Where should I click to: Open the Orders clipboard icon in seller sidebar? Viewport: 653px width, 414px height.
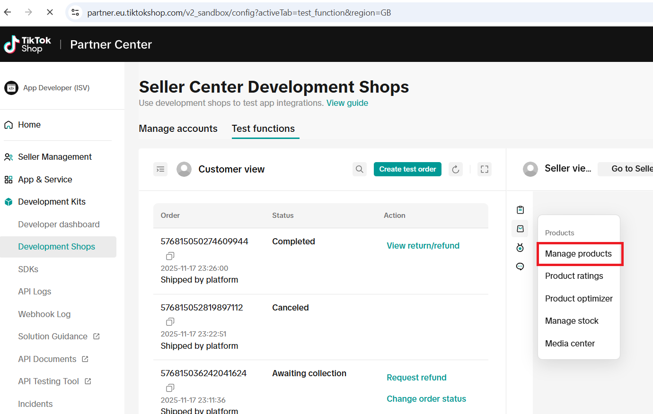point(520,210)
